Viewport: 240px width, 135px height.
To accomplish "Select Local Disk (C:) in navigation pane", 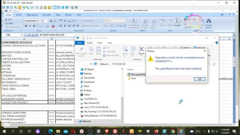I will tap(89, 99).
